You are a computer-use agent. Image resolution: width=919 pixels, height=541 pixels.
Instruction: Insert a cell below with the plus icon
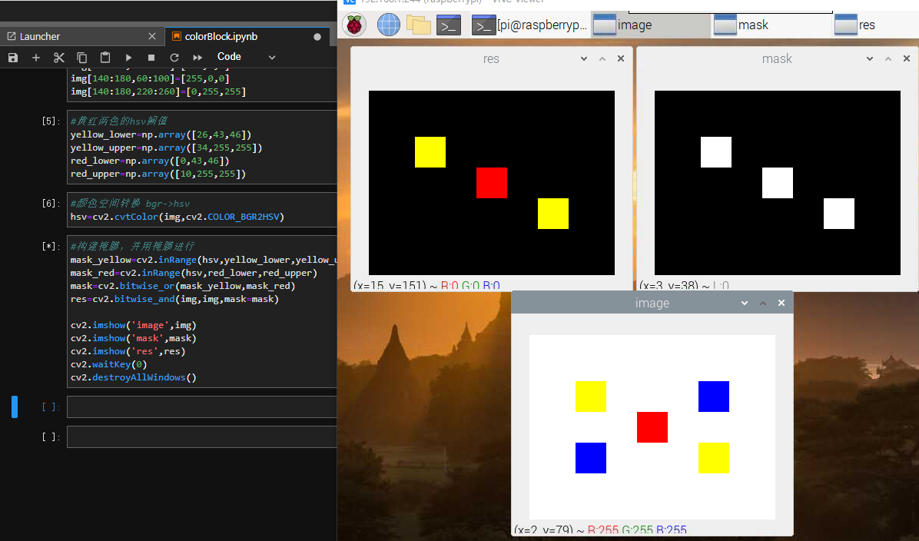pyautogui.click(x=36, y=58)
